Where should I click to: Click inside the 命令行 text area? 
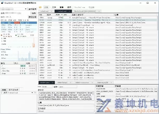click(x=65, y=96)
